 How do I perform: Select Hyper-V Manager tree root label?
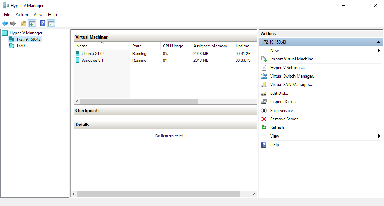(x=26, y=33)
